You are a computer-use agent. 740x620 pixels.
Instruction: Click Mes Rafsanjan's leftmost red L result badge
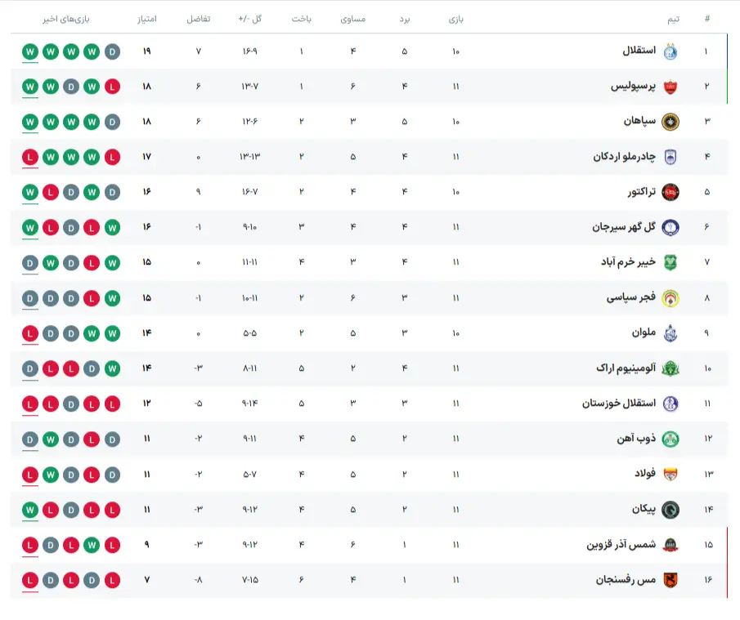(x=30, y=580)
